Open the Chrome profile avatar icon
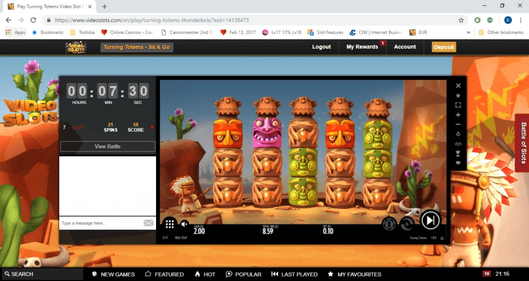Viewport: 529px width, 281px height. click(508, 20)
